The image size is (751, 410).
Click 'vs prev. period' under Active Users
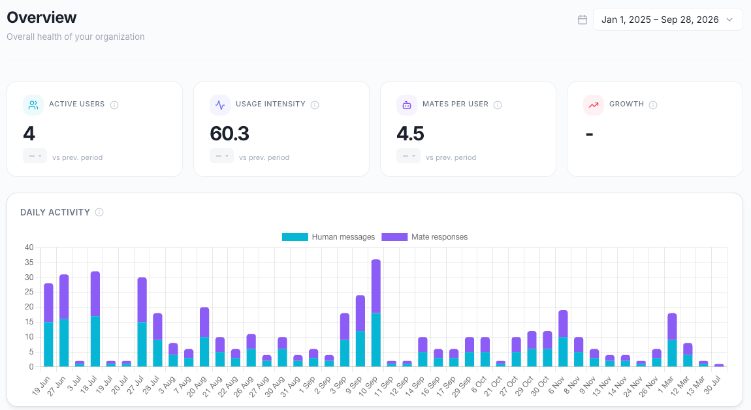(x=78, y=157)
